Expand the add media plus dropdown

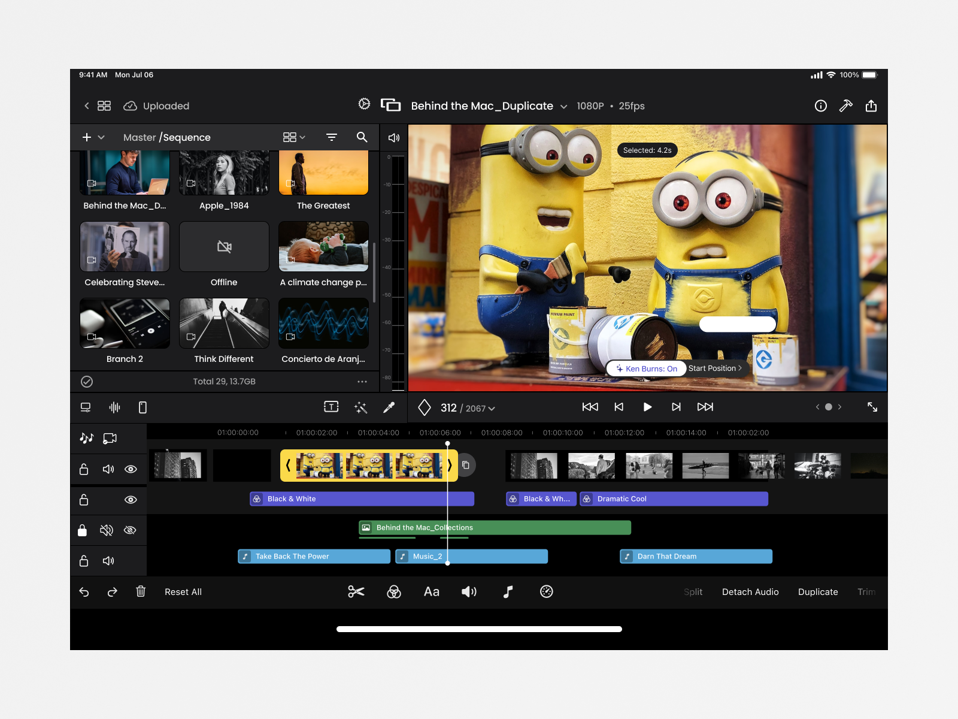(93, 137)
